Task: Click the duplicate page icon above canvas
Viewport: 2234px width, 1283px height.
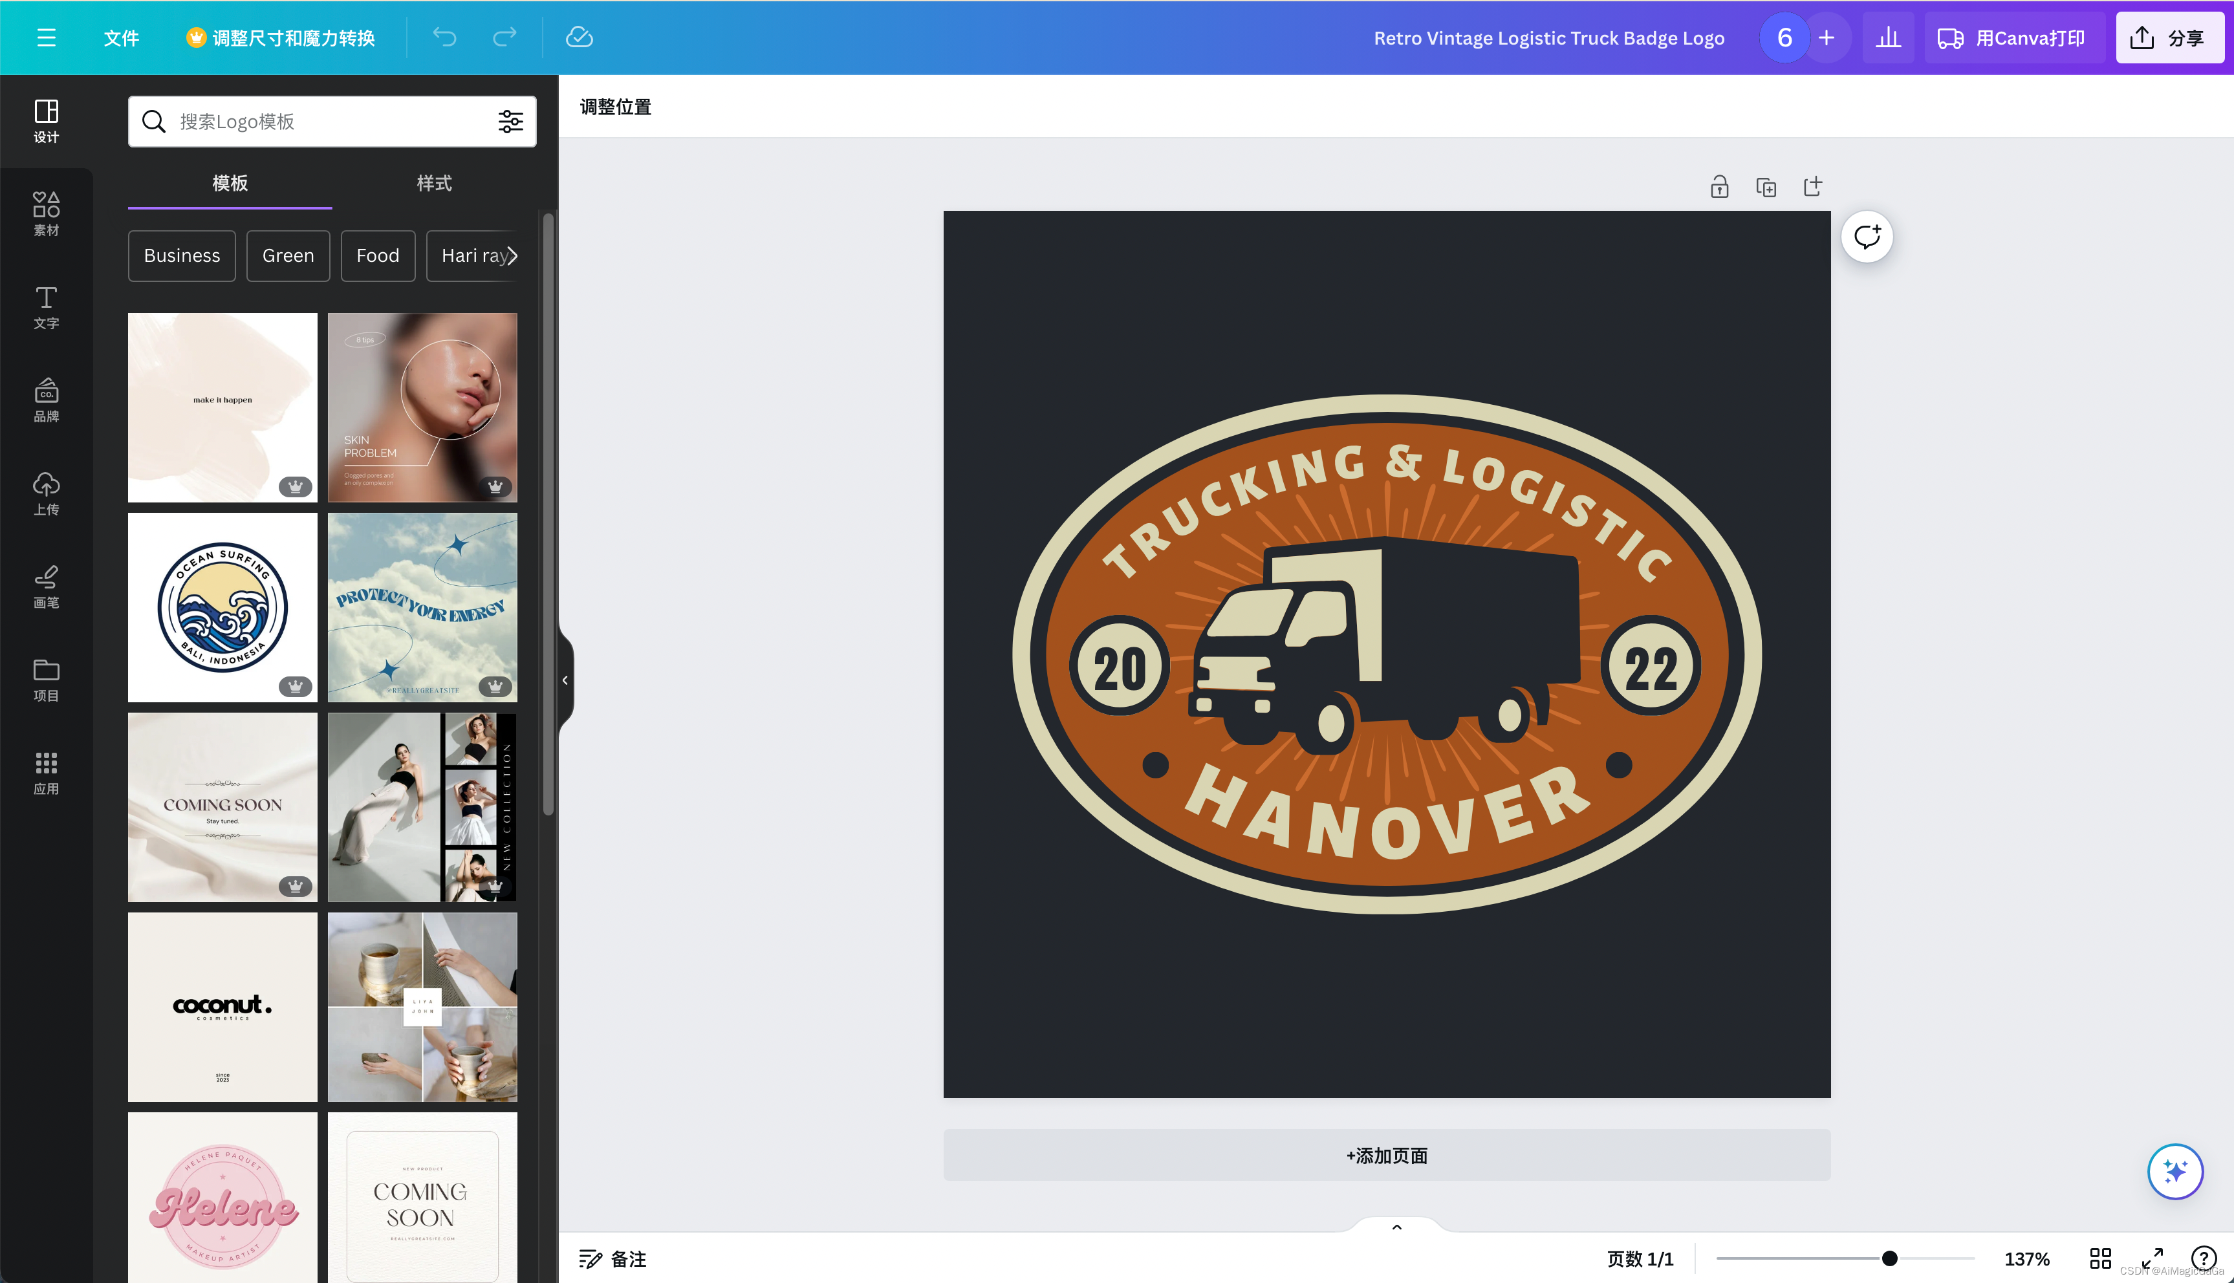Action: point(1766,187)
